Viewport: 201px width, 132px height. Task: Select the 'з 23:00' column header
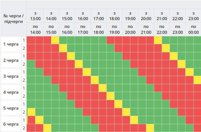[x=193, y=16]
